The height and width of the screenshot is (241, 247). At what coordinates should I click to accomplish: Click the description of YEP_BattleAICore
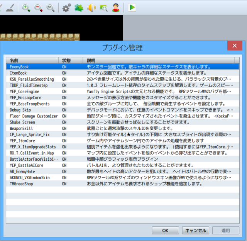pyautogui.click(x=140, y=165)
